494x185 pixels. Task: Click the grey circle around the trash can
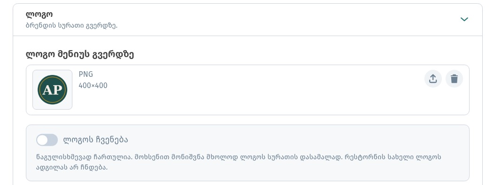pyautogui.click(x=454, y=79)
